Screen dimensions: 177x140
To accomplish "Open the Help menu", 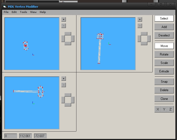I will click(x=43, y=12).
